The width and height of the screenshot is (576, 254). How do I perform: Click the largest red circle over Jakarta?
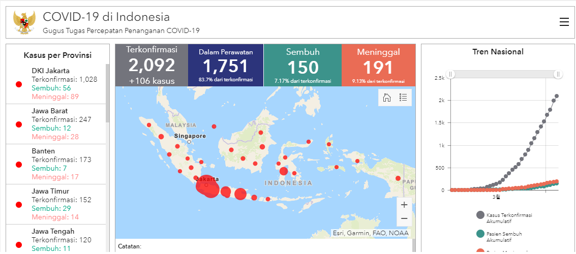(206, 184)
